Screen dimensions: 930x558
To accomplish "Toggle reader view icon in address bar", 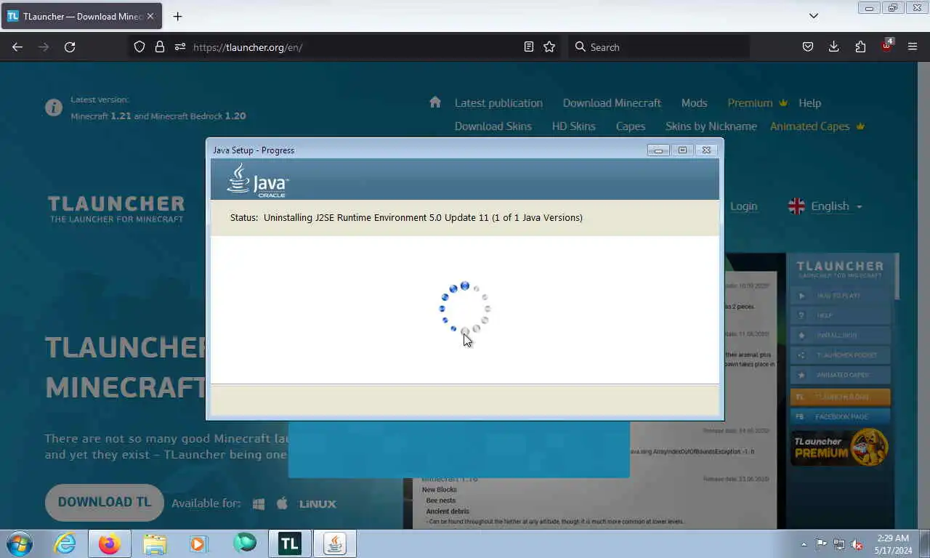I will click(529, 46).
